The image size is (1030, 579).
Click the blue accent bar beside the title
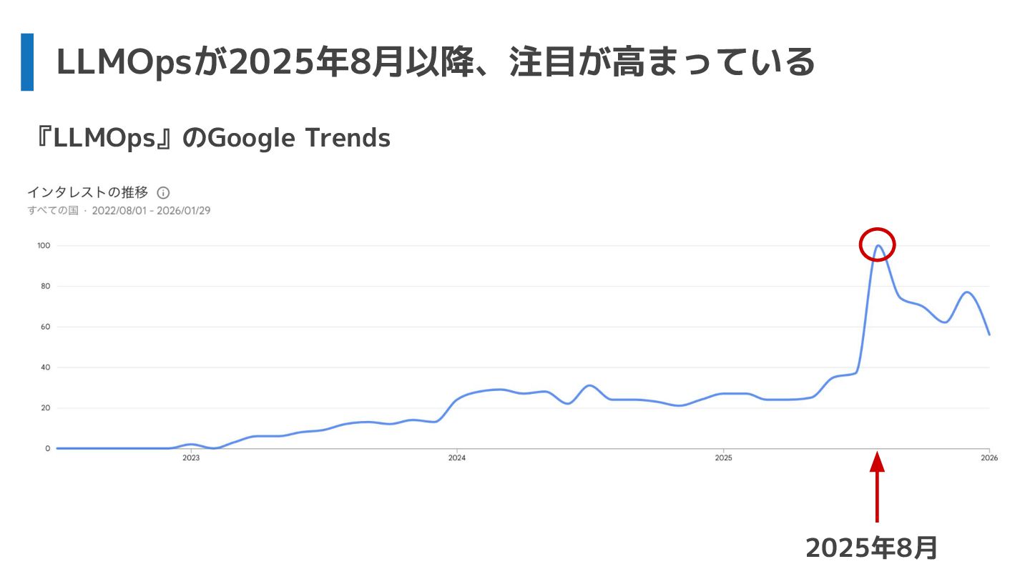point(27,62)
